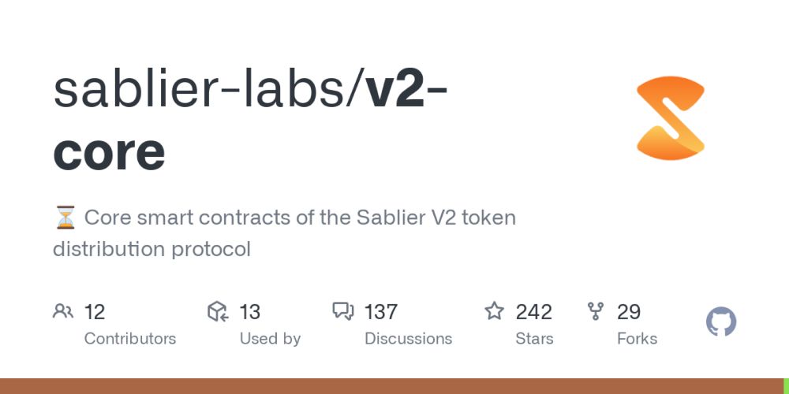Click the 137 discussions count
Screen dimensions: 789x394
(x=380, y=312)
